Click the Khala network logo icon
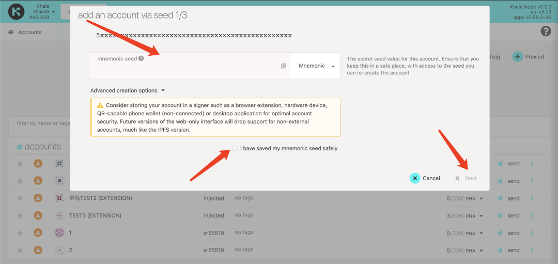Image resolution: width=558 pixels, height=264 pixels. (17, 11)
